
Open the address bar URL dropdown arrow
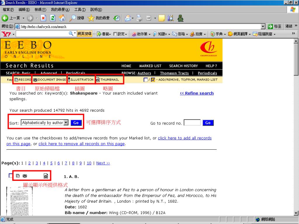263,27
